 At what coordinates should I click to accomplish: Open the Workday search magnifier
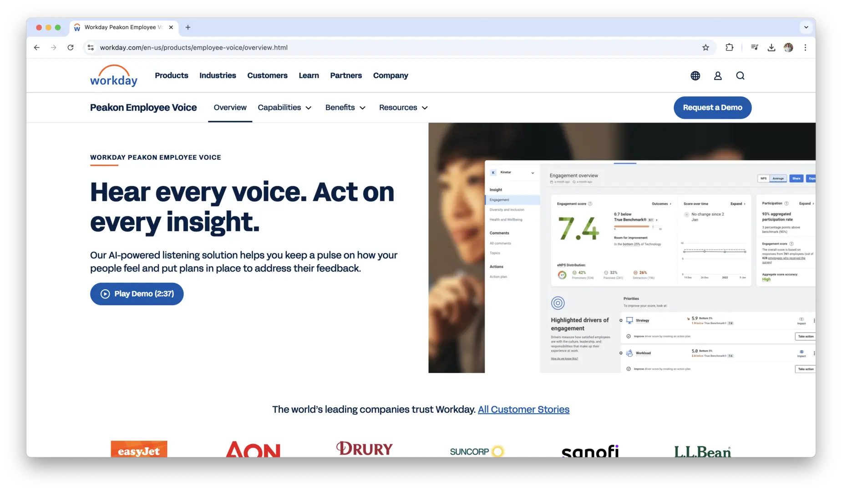coord(740,76)
